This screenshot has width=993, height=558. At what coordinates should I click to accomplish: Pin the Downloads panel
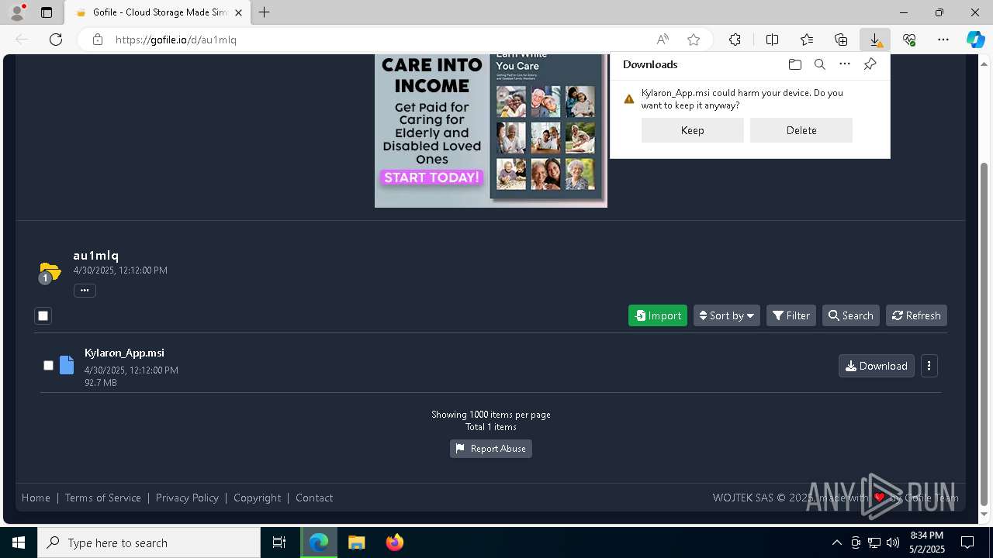coord(870,64)
